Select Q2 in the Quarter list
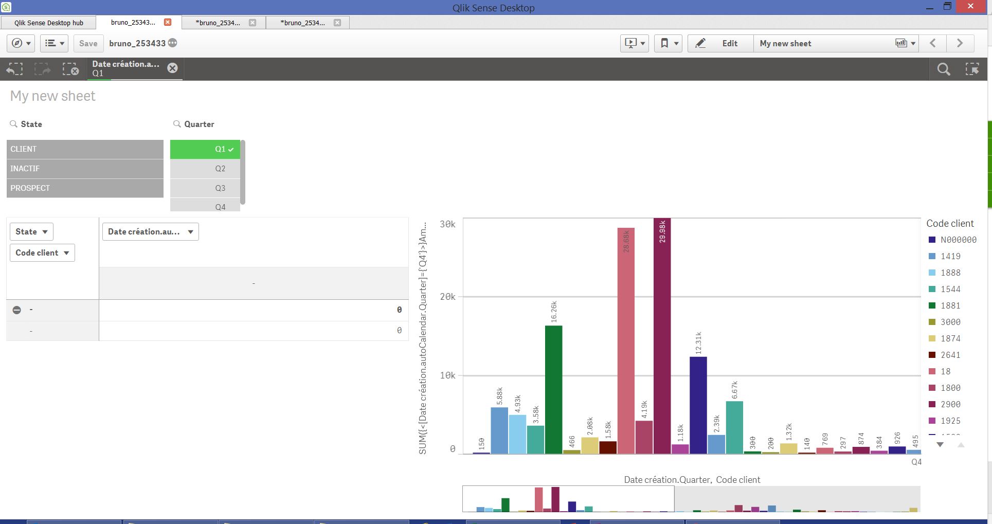992x524 pixels. (x=205, y=169)
